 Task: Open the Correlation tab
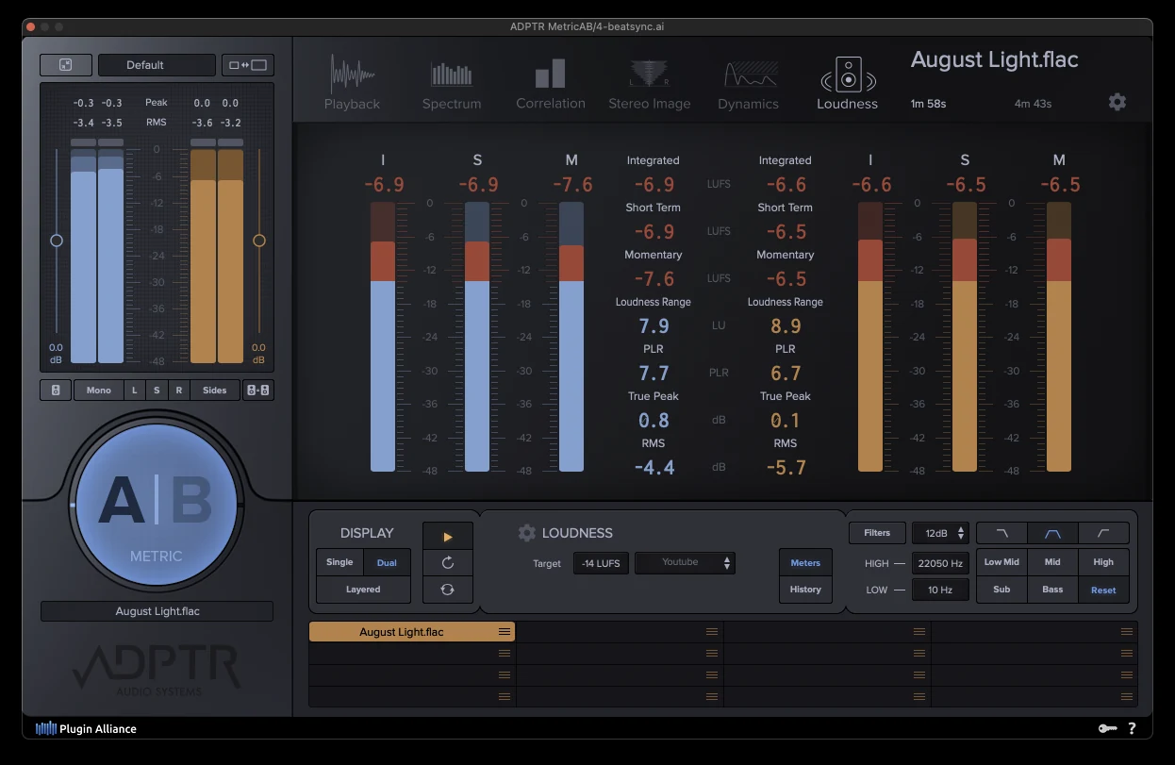click(x=551, y=84)
